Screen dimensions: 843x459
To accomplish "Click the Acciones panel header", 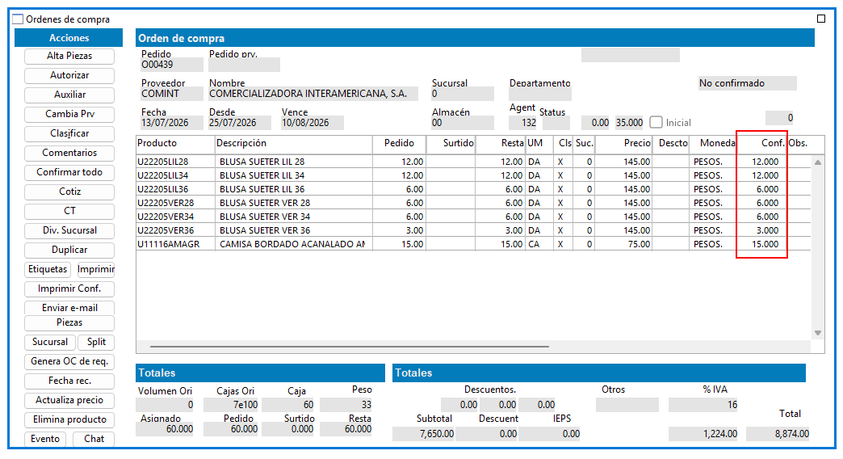I will pyautogui.click(x=69, y=38).
